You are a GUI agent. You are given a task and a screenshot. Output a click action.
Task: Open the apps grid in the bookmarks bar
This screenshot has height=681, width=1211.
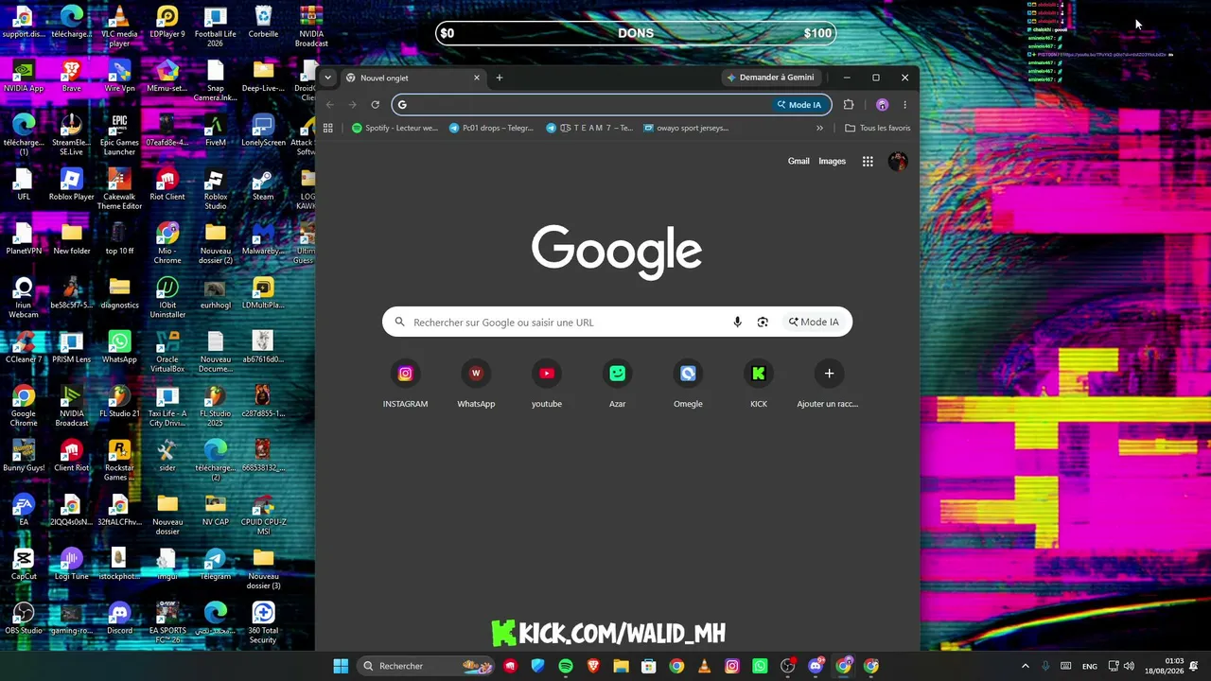pos(328,128)
